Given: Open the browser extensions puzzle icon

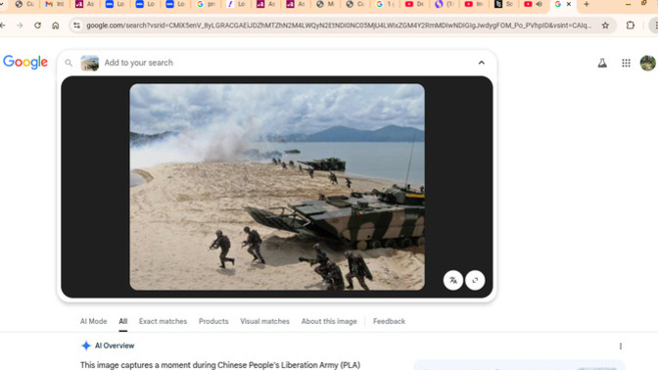Looking at the screenshot, I should click(x=631, y=25).
